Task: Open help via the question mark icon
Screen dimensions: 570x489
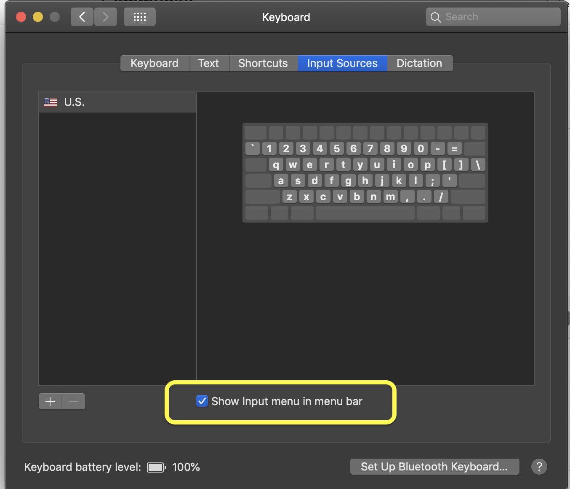Action: point(539,467)
